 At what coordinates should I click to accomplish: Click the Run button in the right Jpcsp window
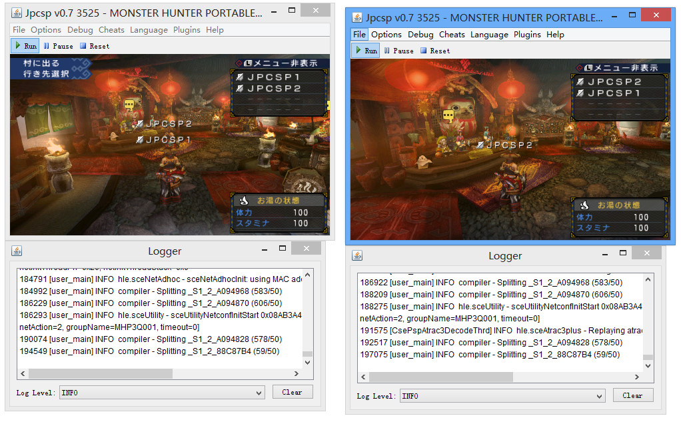coord(366,51)
